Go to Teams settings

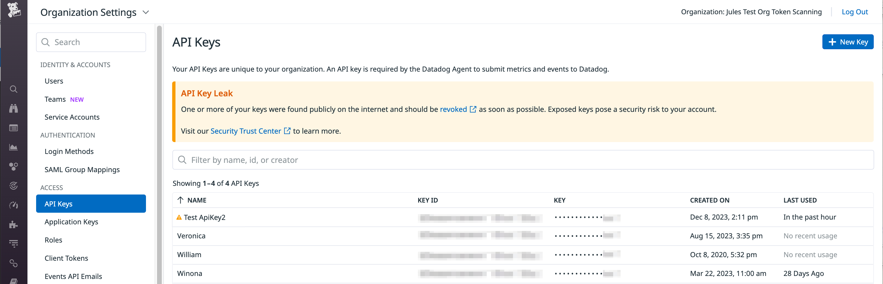coord(55,99)
